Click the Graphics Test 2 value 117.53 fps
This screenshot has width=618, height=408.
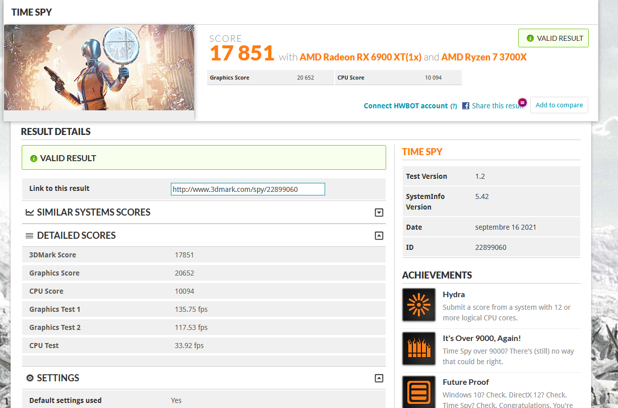click(191, 327)
